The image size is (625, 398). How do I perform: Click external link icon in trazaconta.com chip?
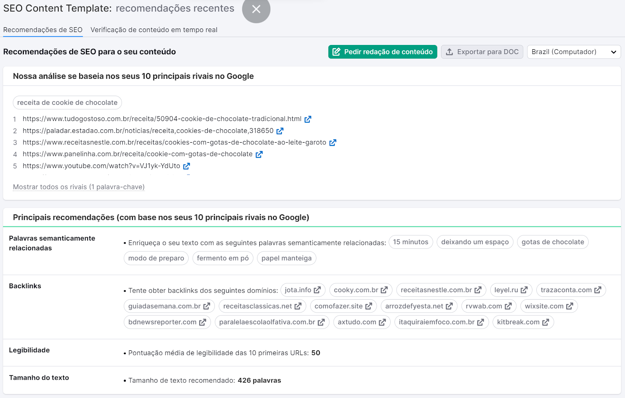coord(598,290)
